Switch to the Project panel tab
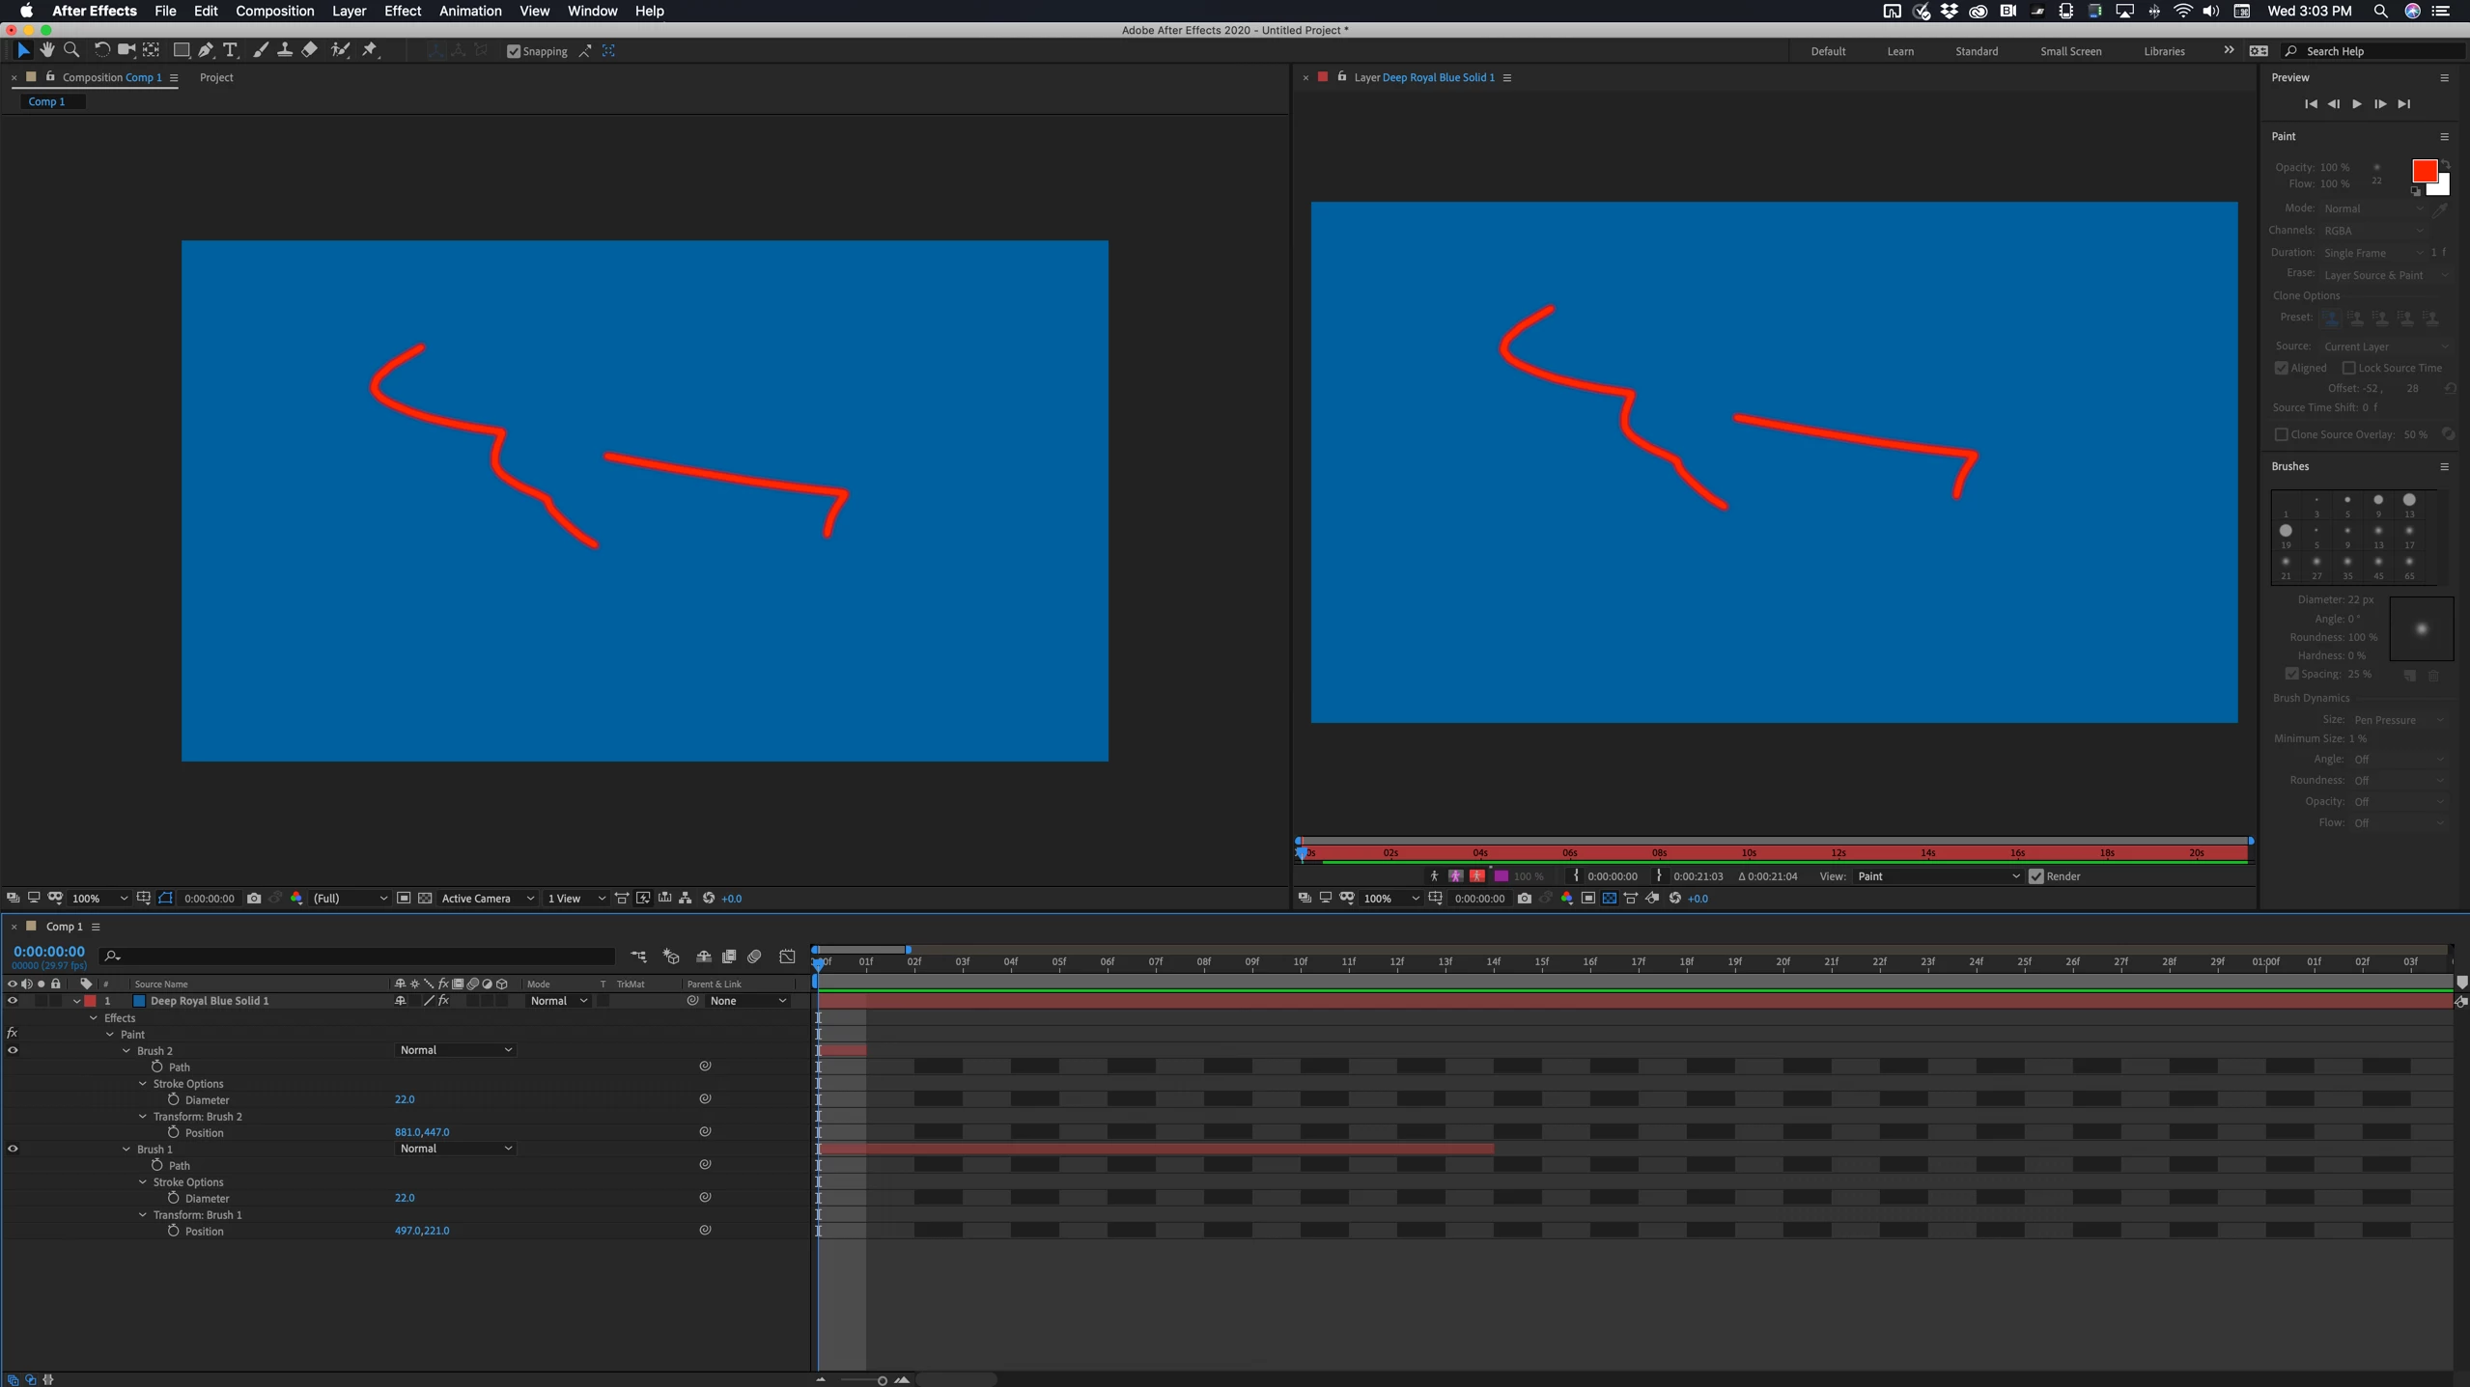This screenshot has width=2470, height=1387. pos(216,77)
